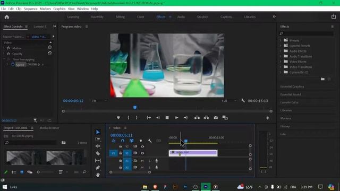Open the Markers menu

pyautogui.click(x=45, y=8)
